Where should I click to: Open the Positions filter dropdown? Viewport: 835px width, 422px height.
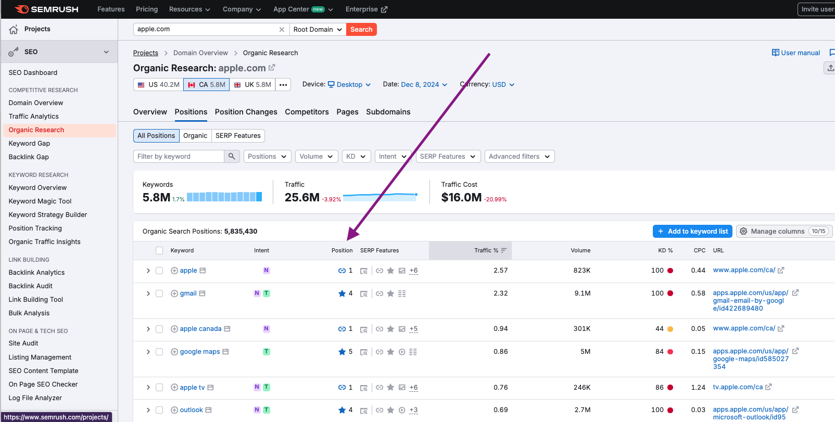[268, 156]
